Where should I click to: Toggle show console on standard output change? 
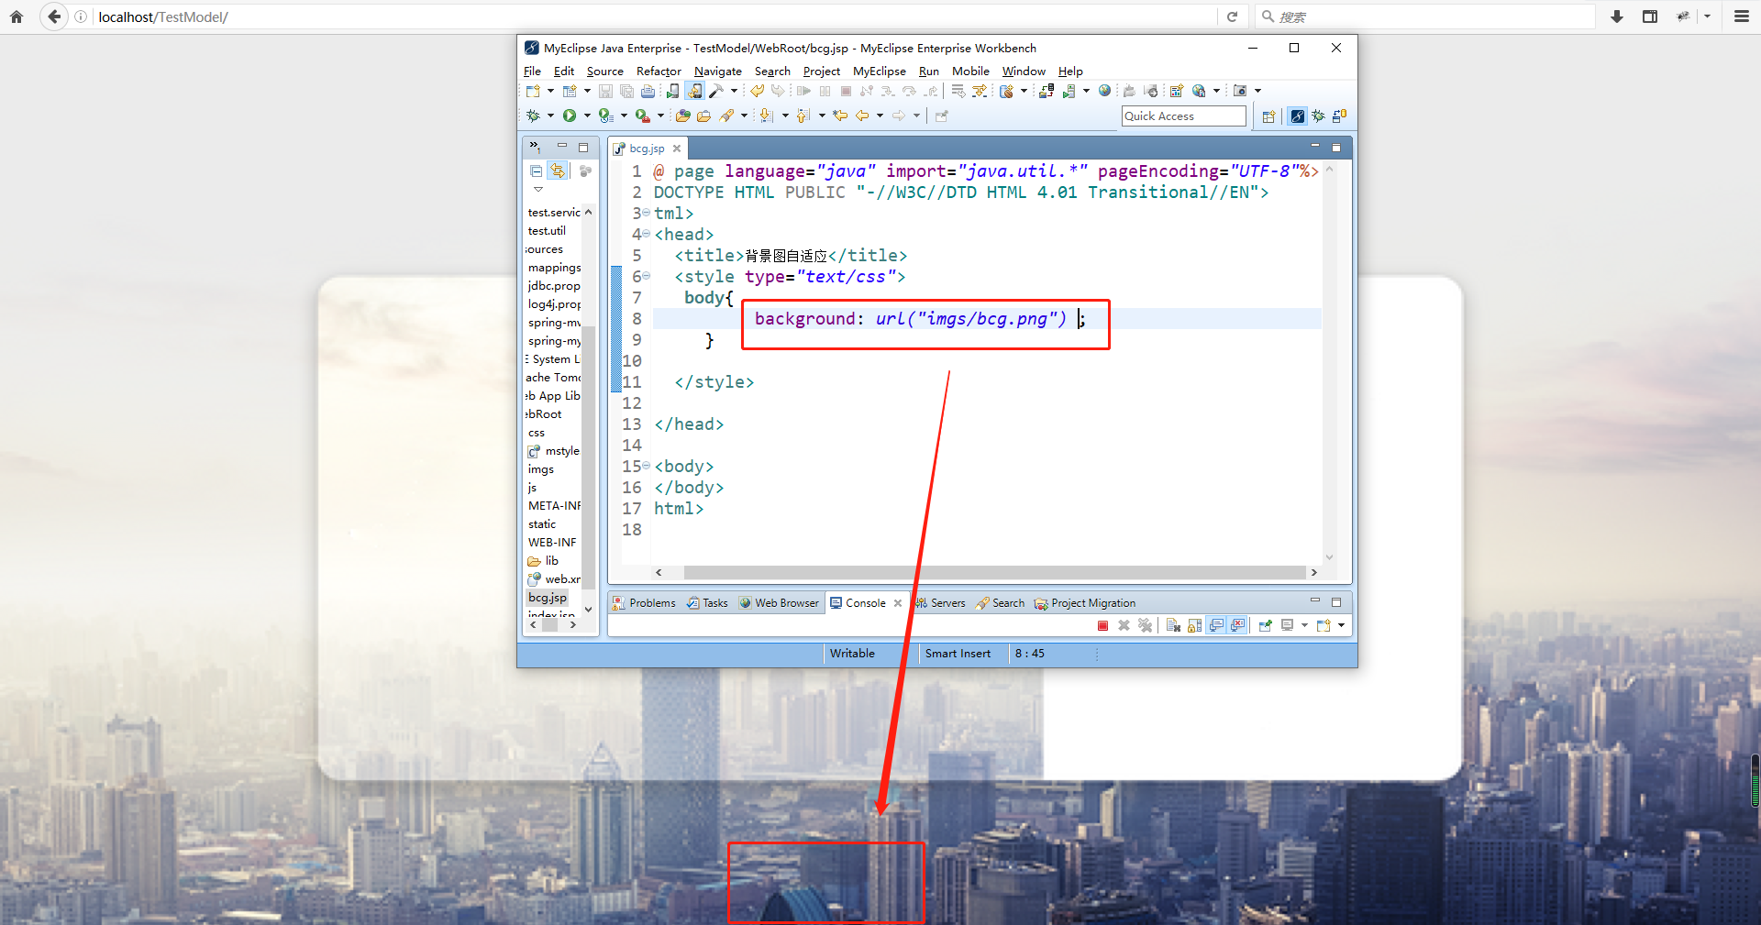coord(1216,625)
